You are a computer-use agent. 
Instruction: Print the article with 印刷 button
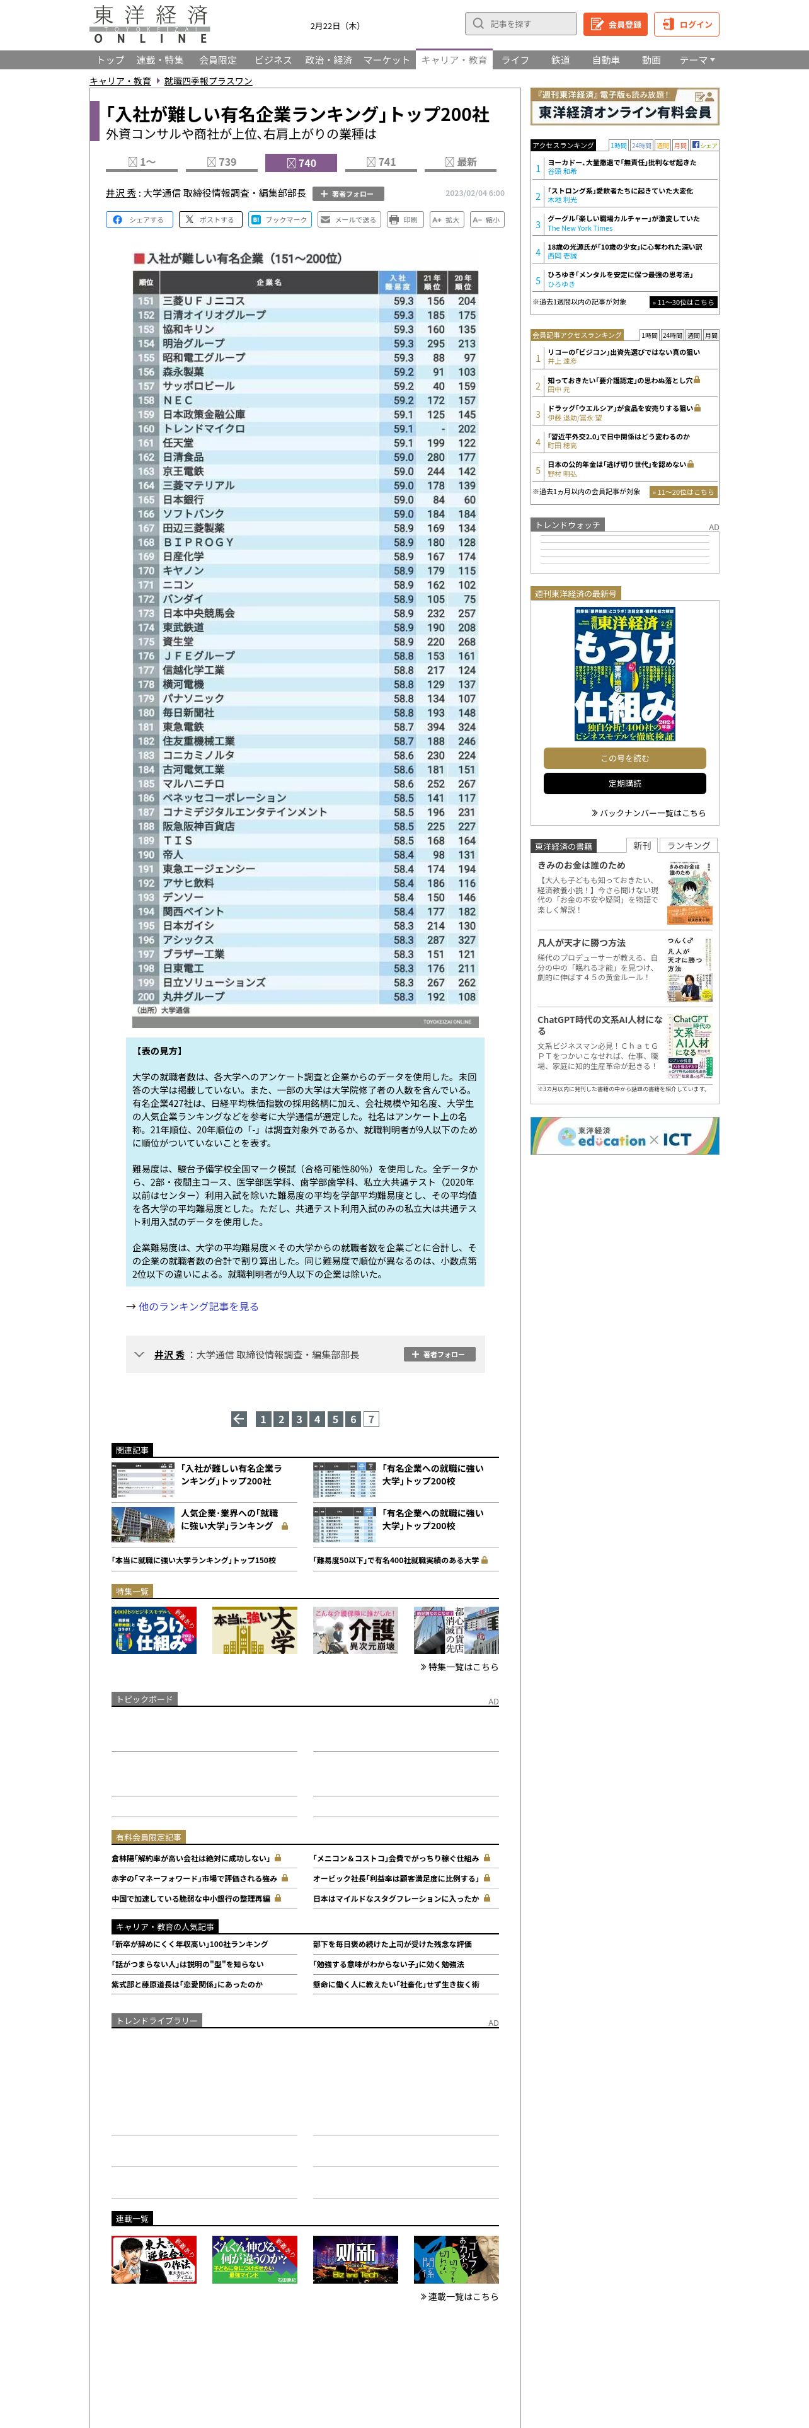[404, 219]
